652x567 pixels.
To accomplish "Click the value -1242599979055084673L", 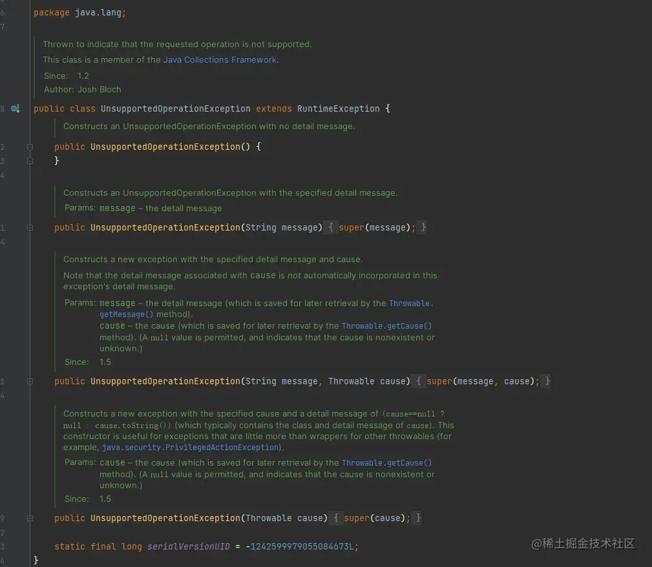I will tap(300, 546).
